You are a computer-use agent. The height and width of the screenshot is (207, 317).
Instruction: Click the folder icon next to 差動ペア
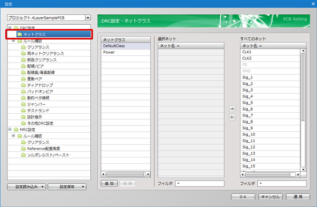coord(23,78)
